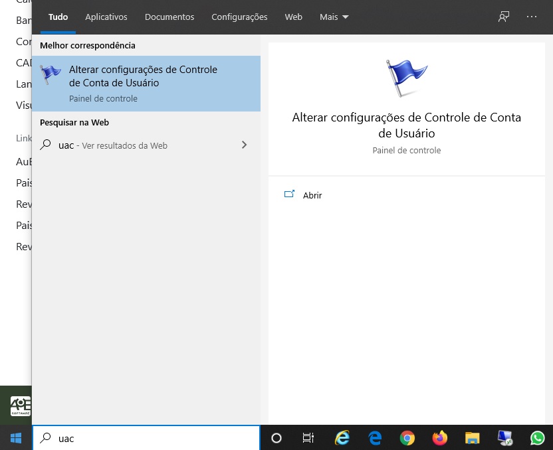
Task: Open Task View from the taskbar
Action: pos(308,438)
